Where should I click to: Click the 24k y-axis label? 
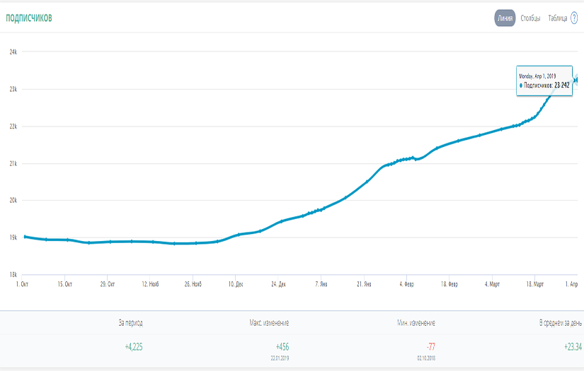13,52
